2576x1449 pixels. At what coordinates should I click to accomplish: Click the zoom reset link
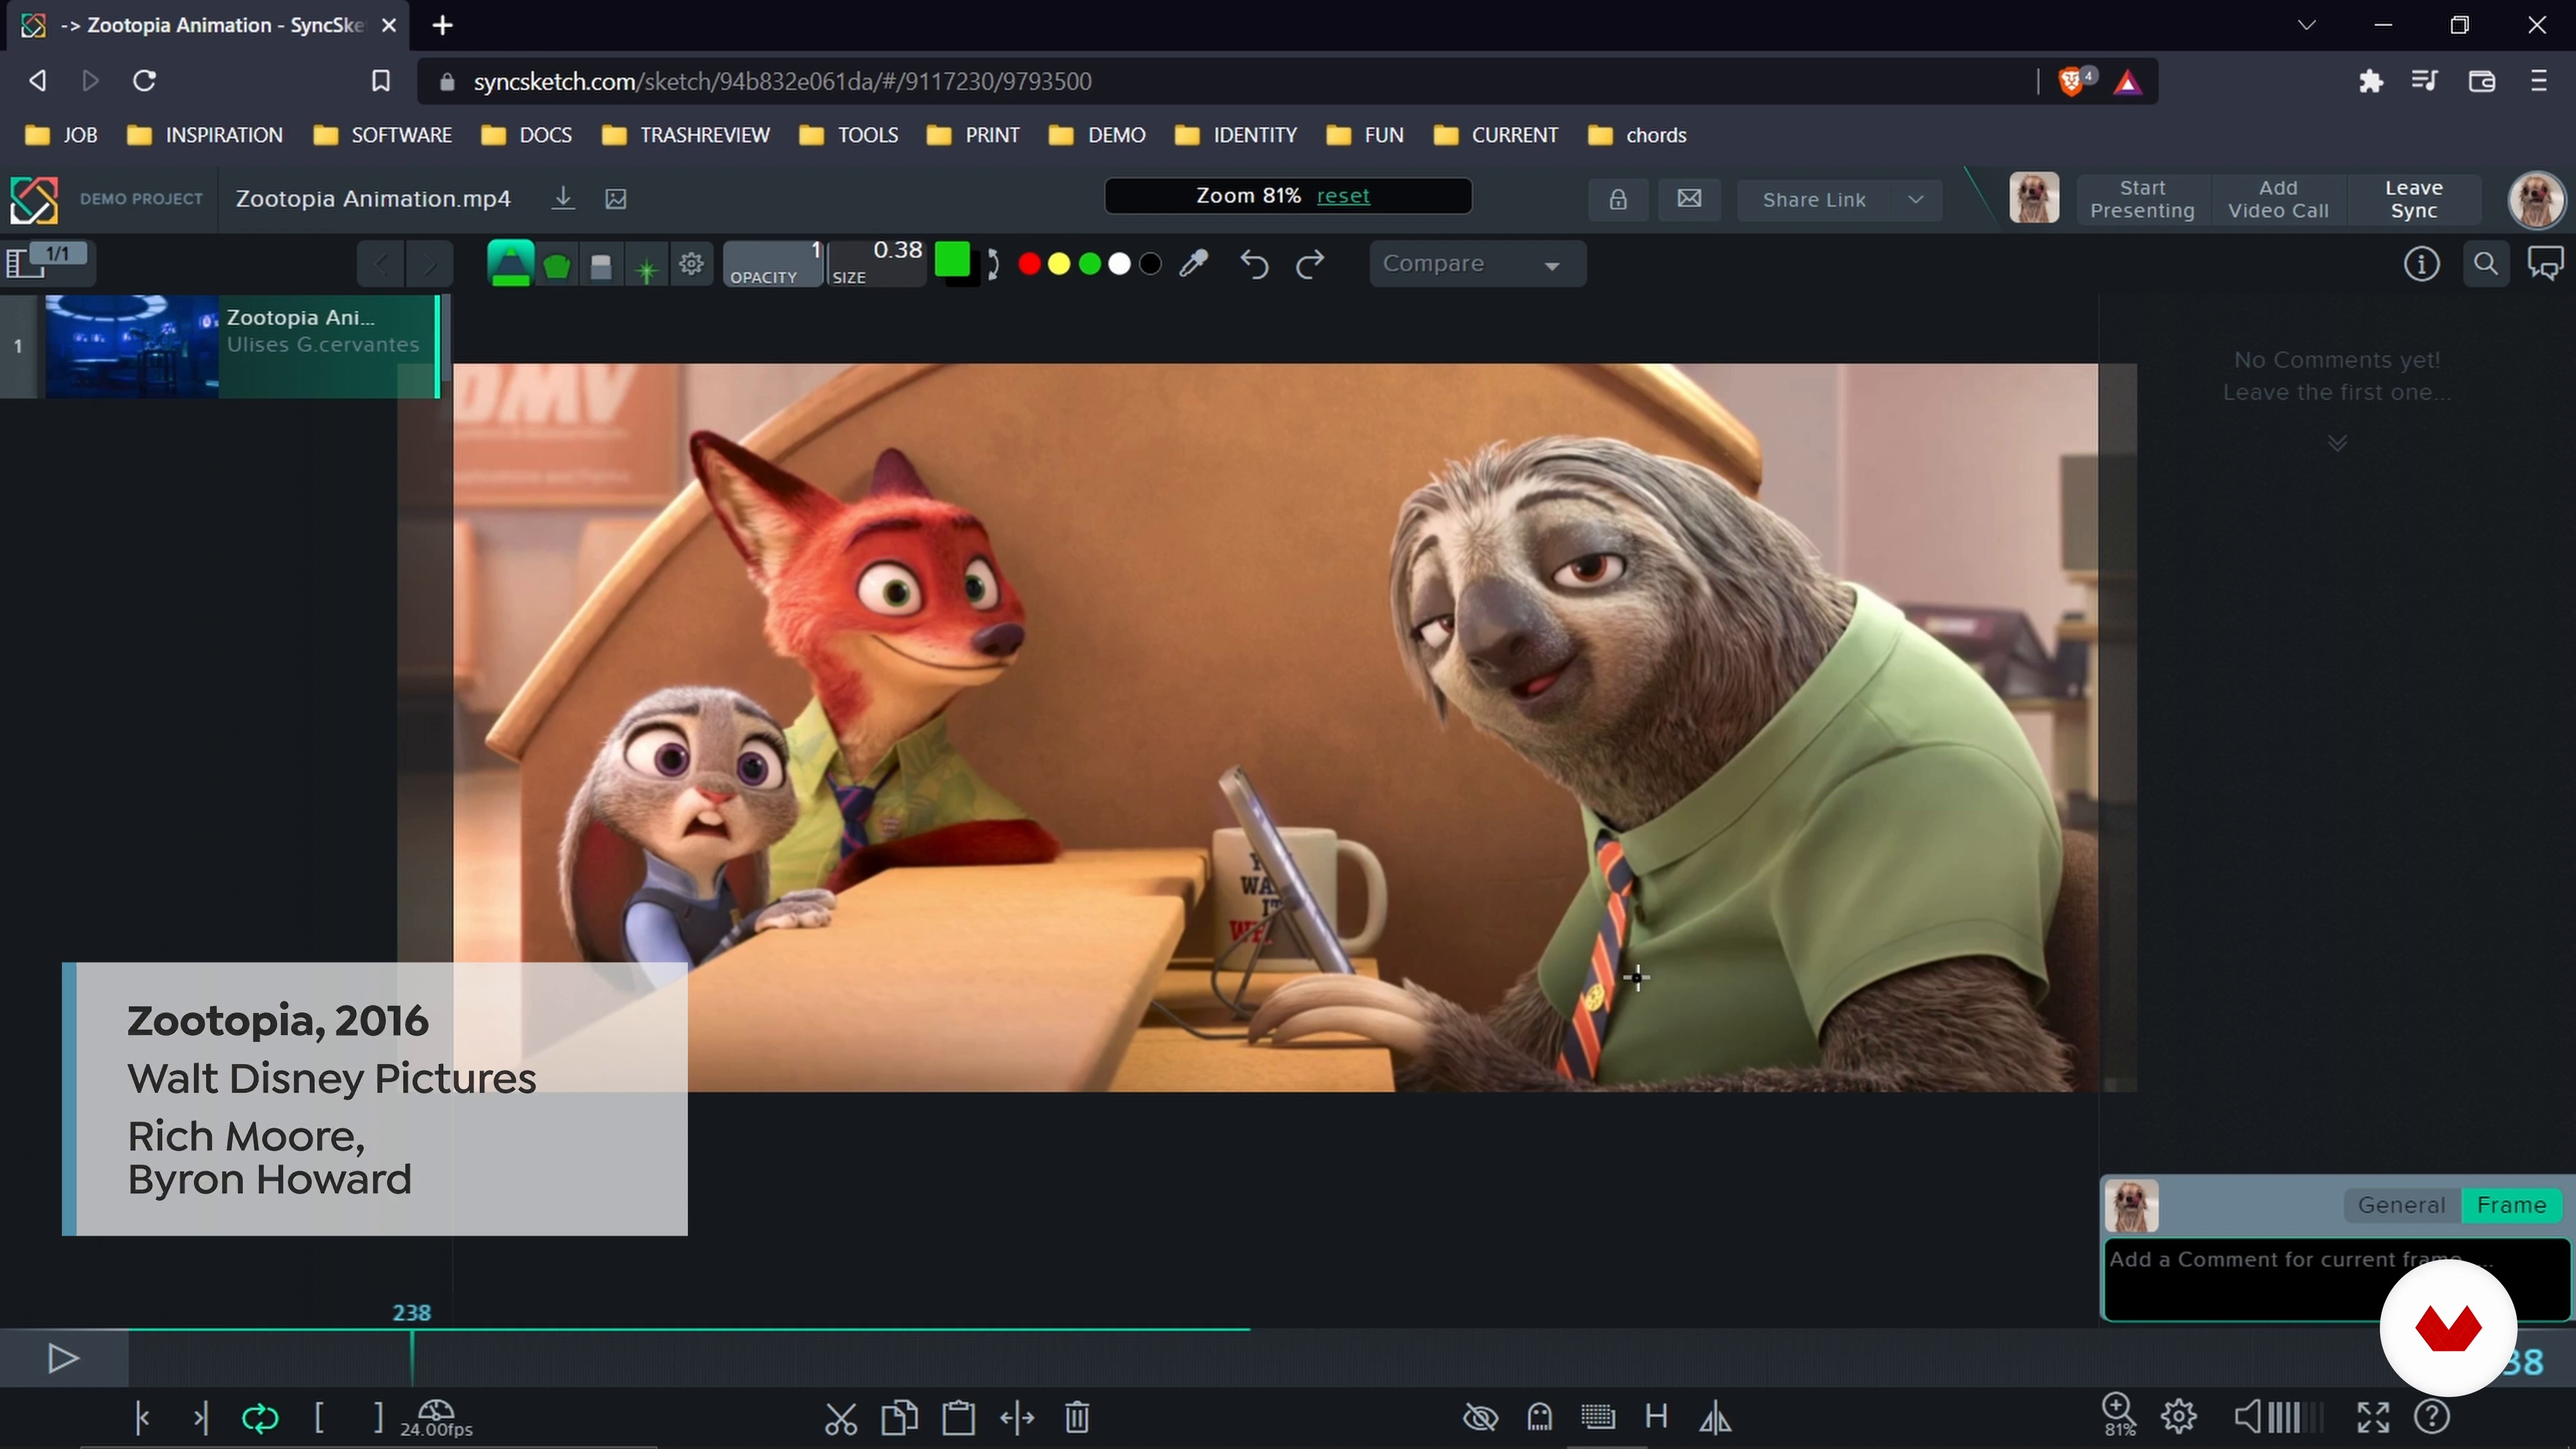1343,196
